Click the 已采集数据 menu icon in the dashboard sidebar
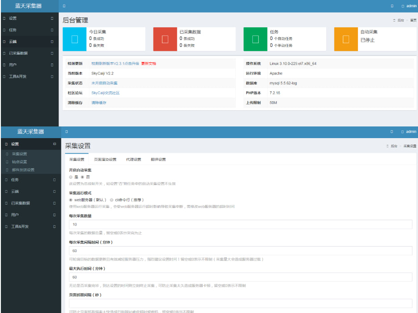This screenshot has height=313, width=418. point(4,53)
